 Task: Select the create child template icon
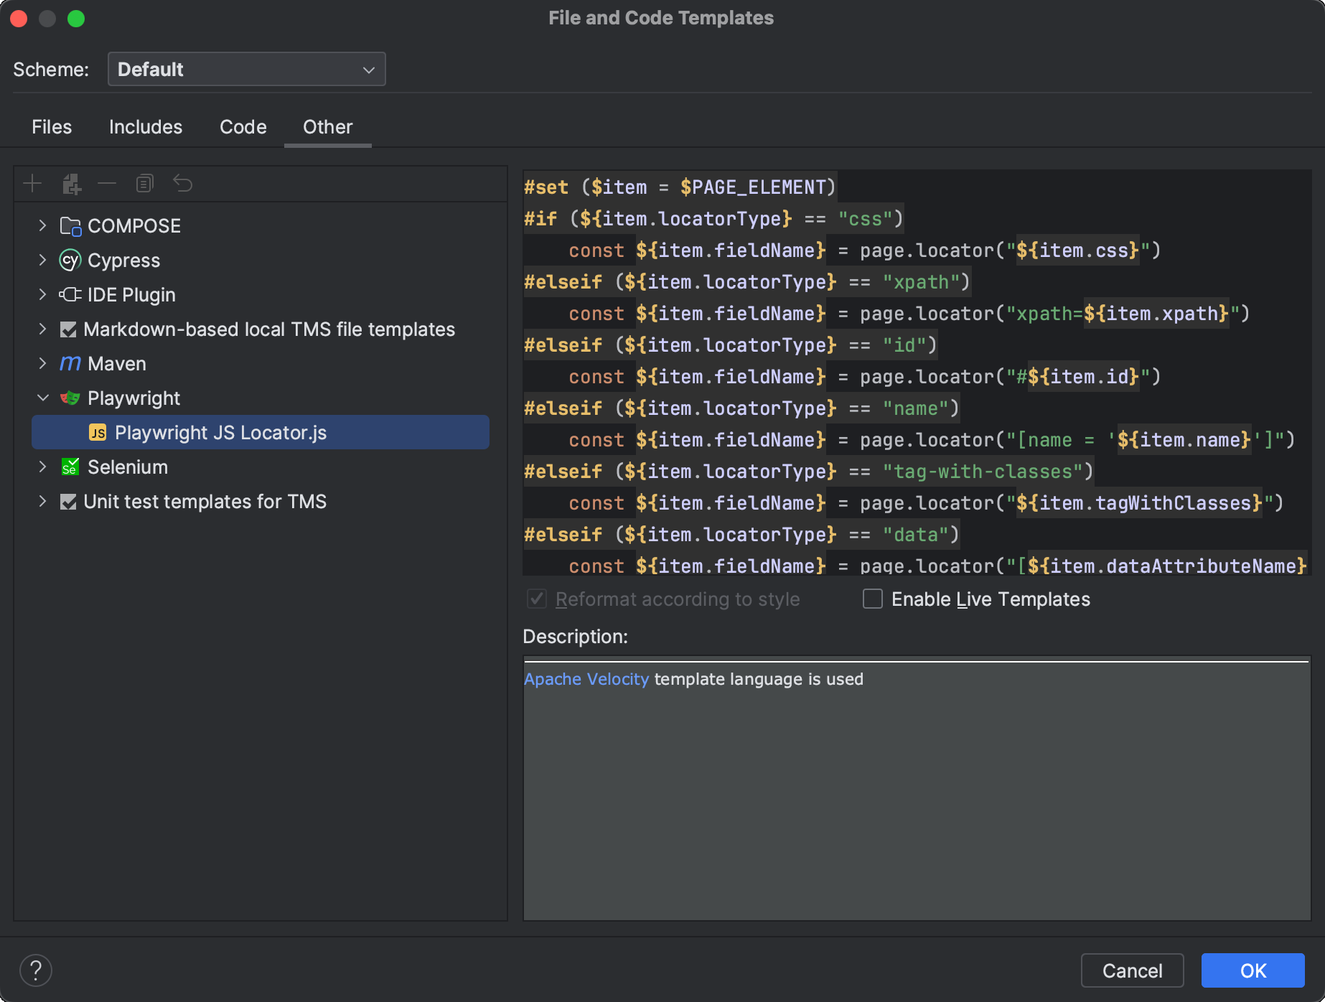[71, 183]
